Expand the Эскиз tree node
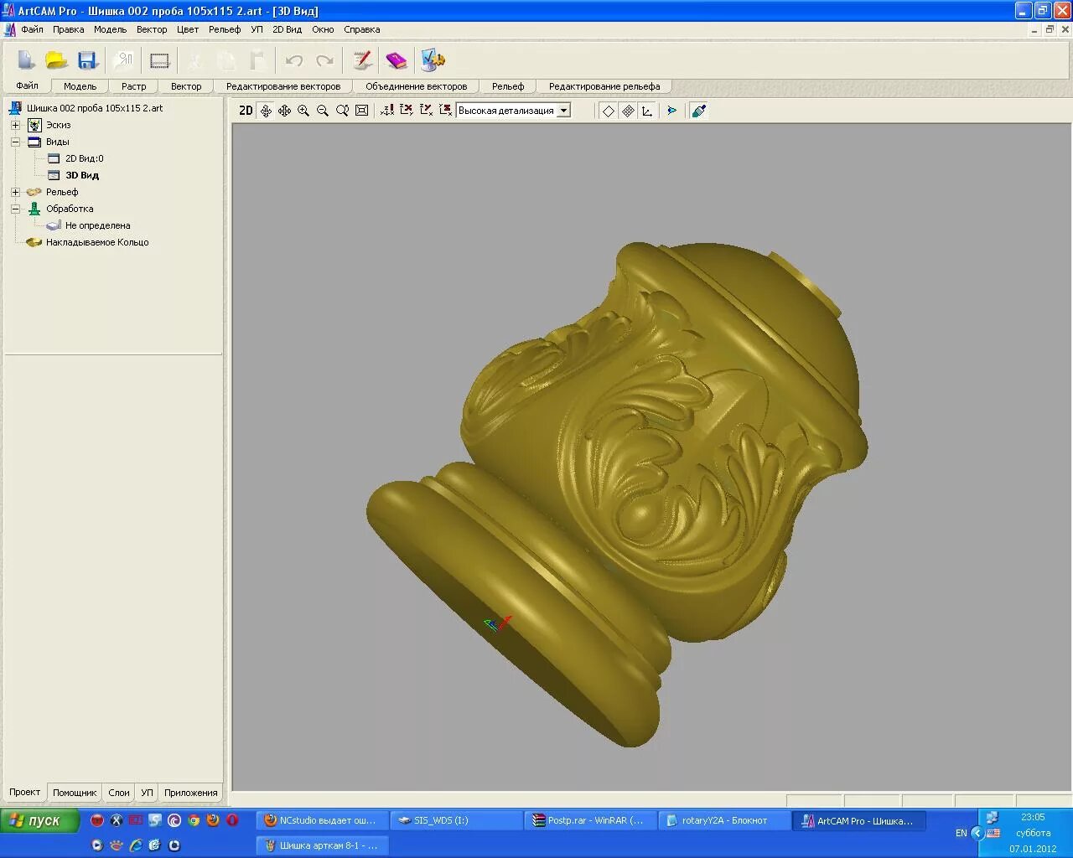Image resolution: width=1073 pixels, height=858 pixels. [x=15, y=125]
